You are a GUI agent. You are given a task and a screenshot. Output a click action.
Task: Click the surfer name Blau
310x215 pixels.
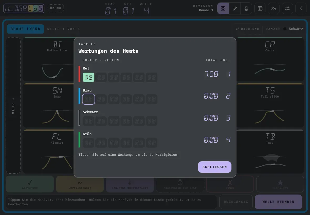(x=87, y=90)
